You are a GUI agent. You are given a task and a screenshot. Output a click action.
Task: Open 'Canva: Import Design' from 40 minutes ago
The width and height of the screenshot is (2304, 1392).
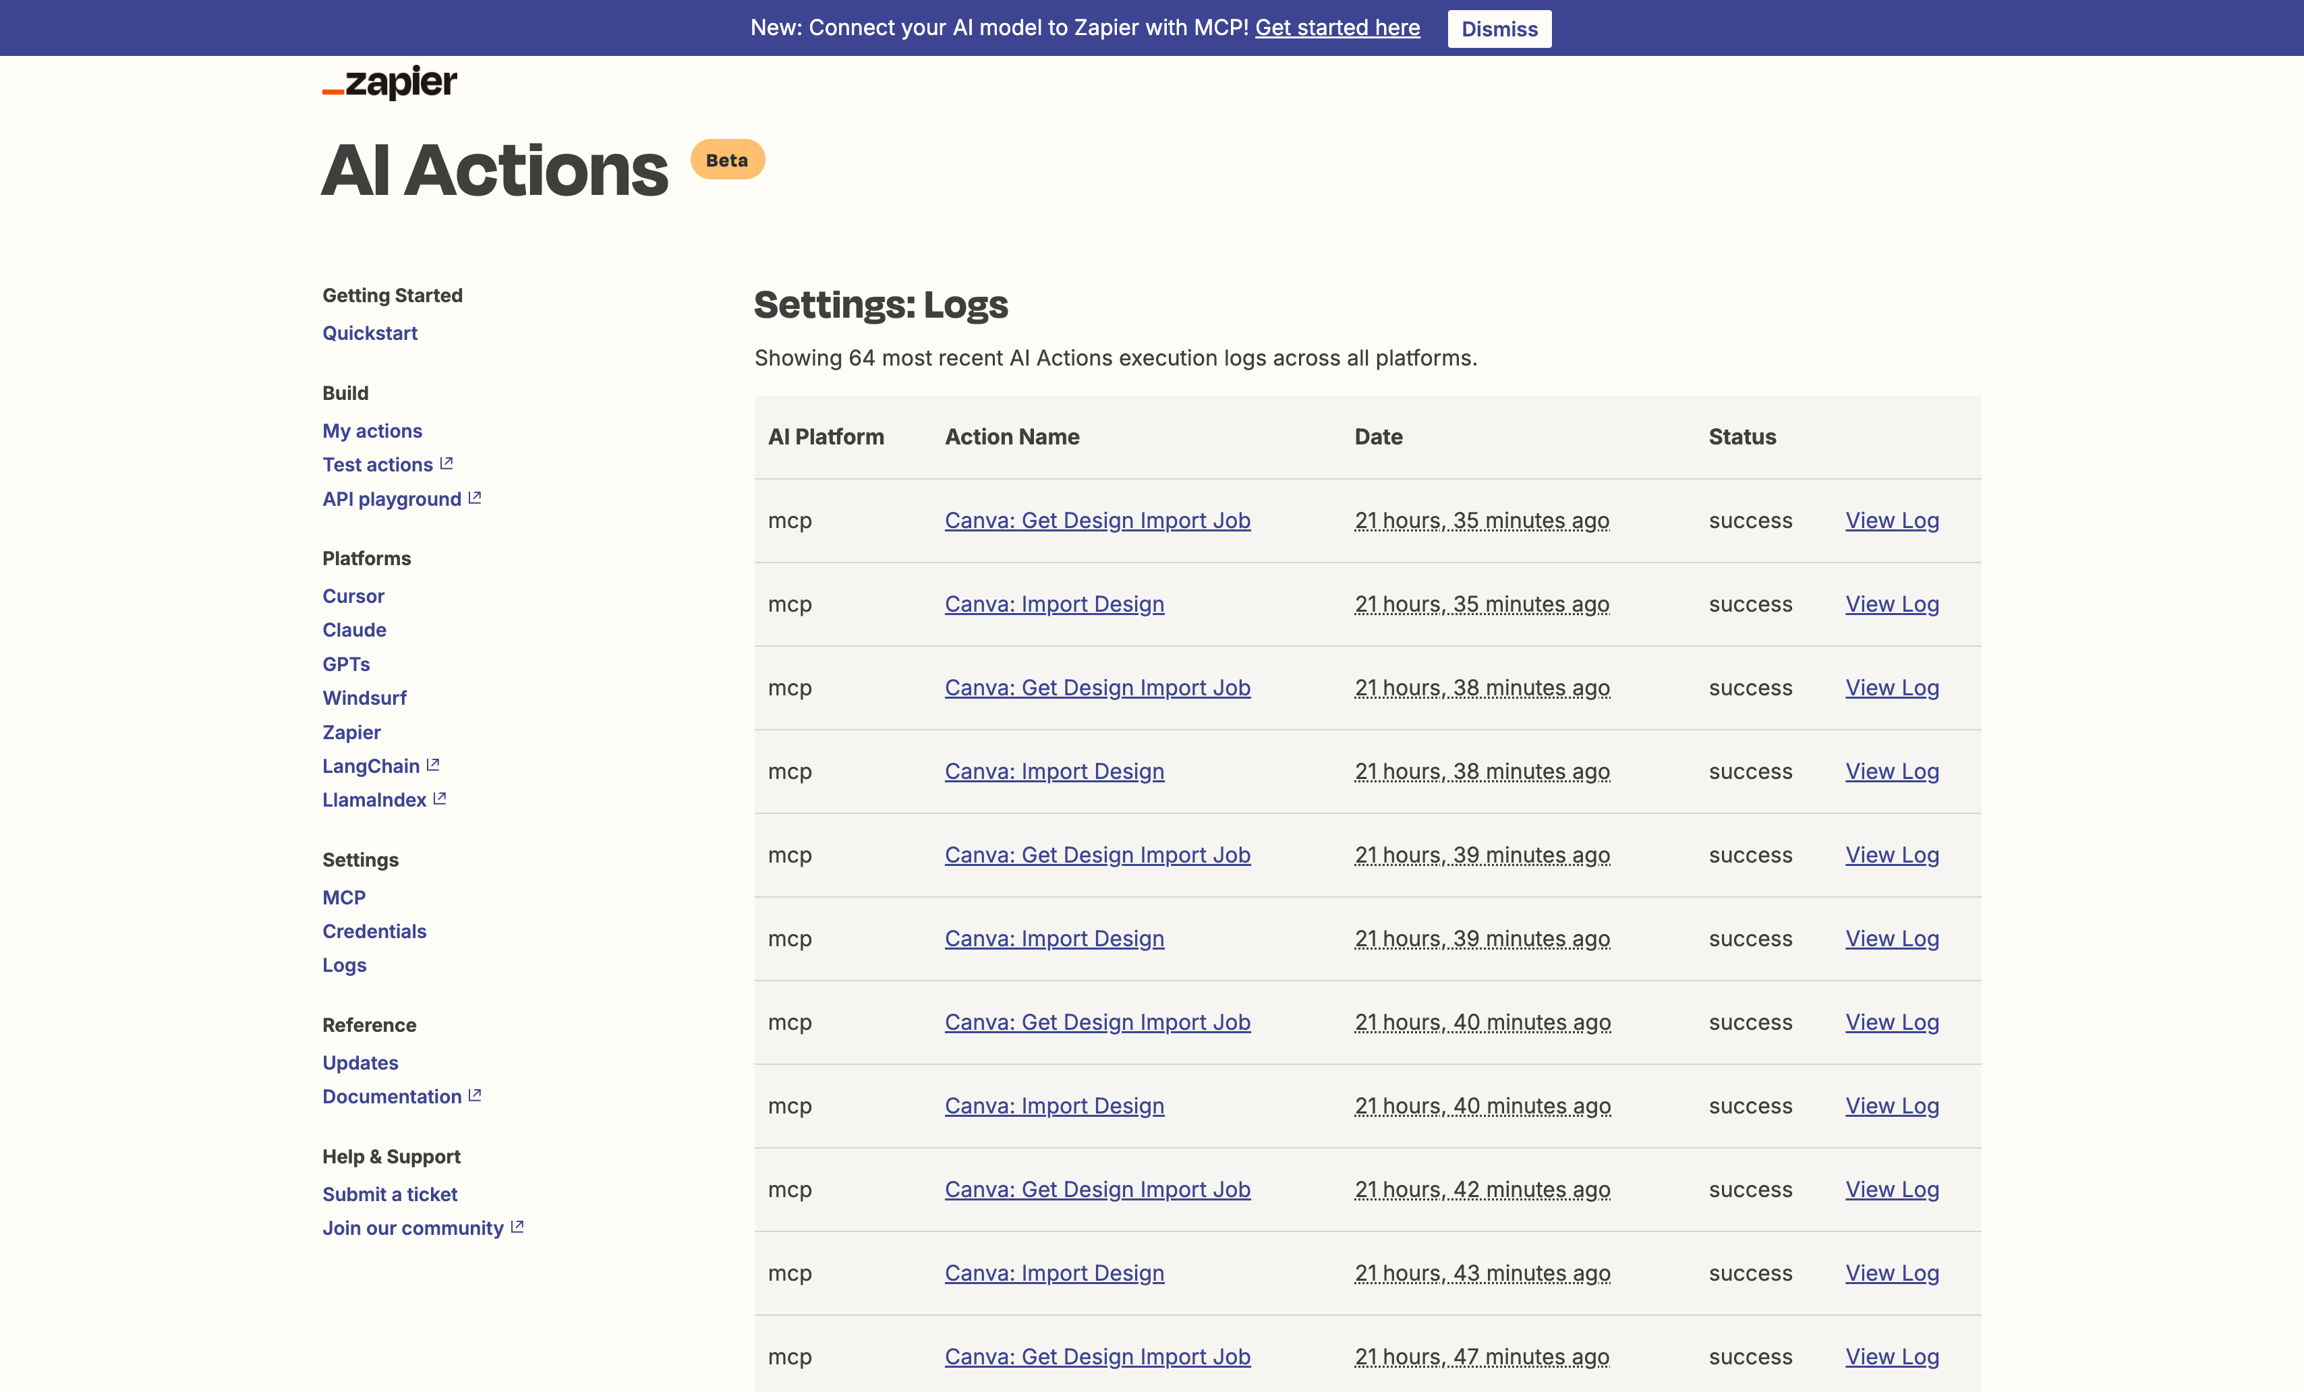click(x=1055, y=1106)
